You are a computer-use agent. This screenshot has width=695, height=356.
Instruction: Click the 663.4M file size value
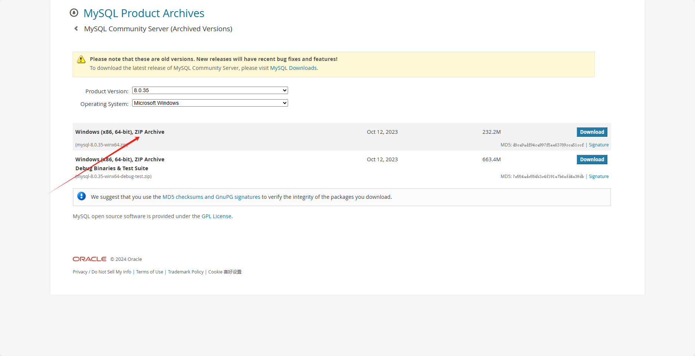(x=492, y=159)
